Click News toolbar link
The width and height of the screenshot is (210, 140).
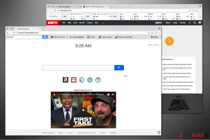pos(91,37)
